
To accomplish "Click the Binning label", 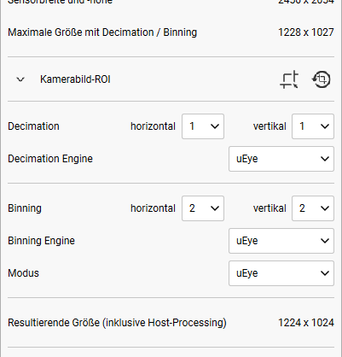I will 25,208.
